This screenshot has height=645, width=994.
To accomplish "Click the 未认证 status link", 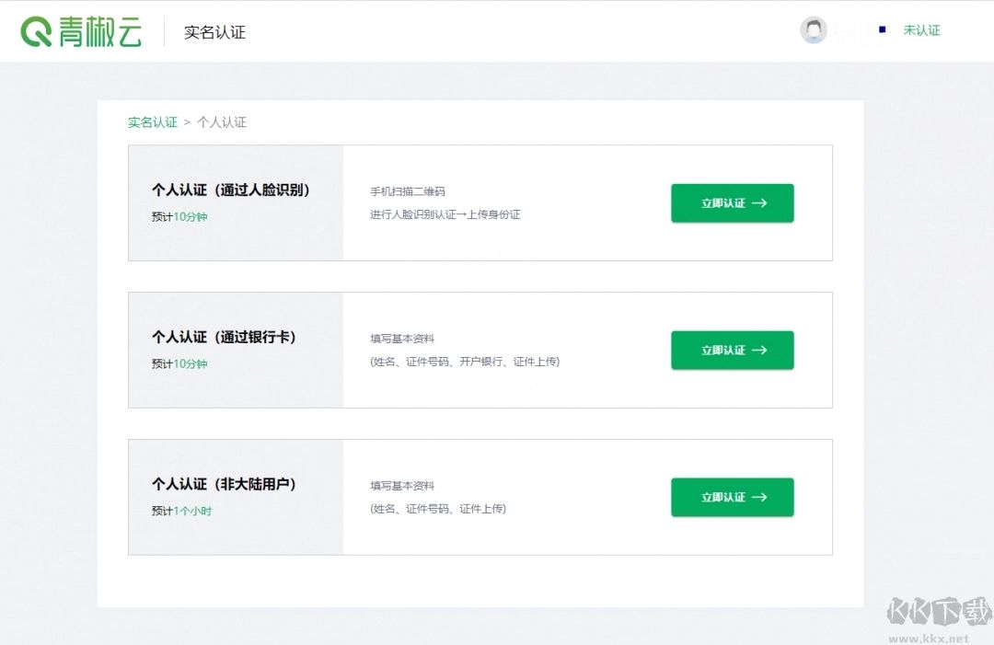I will pyautogui.click(x=921, y=30).
